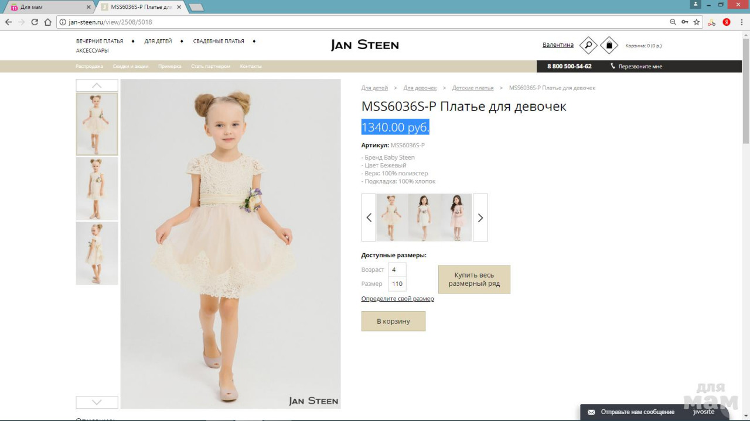Click the key icon in address bar
The height and width of the screenshot is (421, 750).
pos(685,22)
